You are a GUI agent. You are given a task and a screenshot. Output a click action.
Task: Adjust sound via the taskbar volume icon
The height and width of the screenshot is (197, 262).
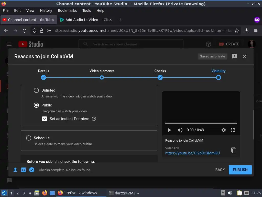[x=230, y=193]
